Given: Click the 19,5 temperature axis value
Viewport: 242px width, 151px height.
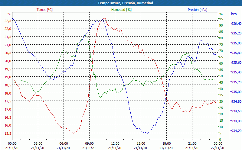Looking at the screenshot, I should click(x=8, y=69).
